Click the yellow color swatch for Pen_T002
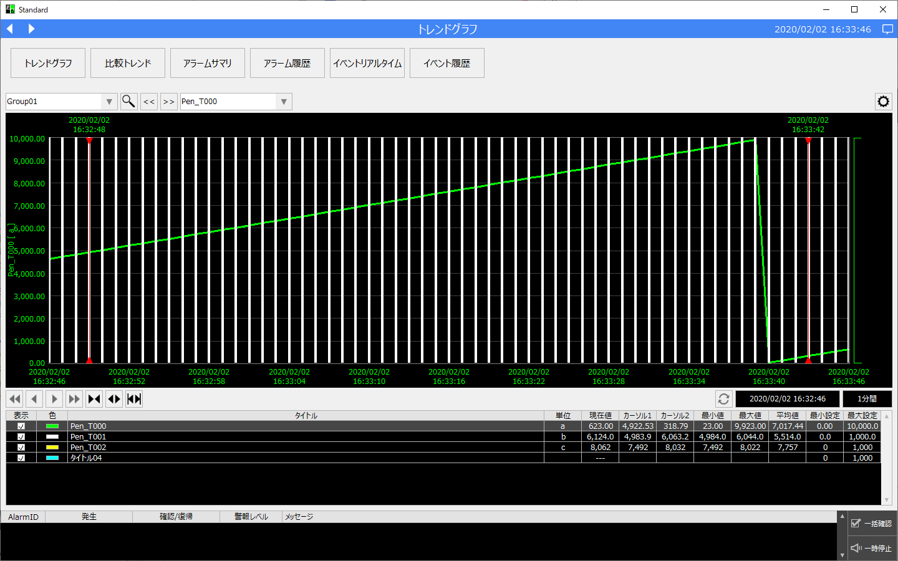The width and height of the screenshot is (898, 561). tap(52, 448)
